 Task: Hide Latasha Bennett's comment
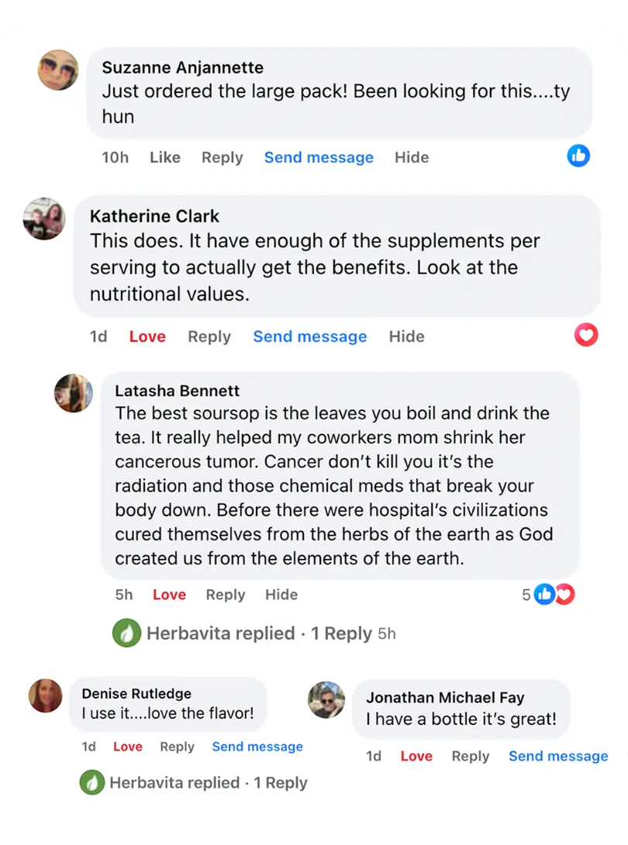point(281,595)
